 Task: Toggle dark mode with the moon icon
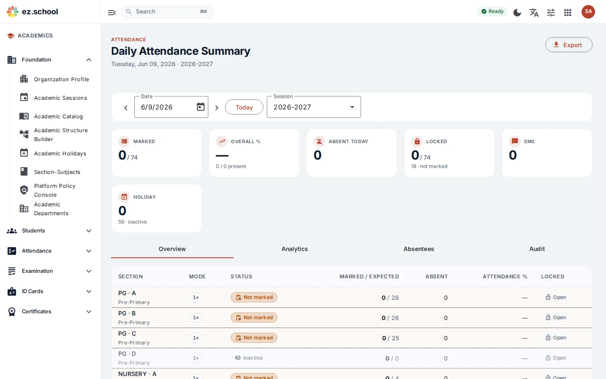tap(517, 12)
